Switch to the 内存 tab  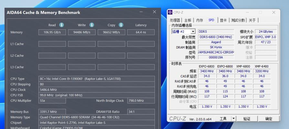199,20
